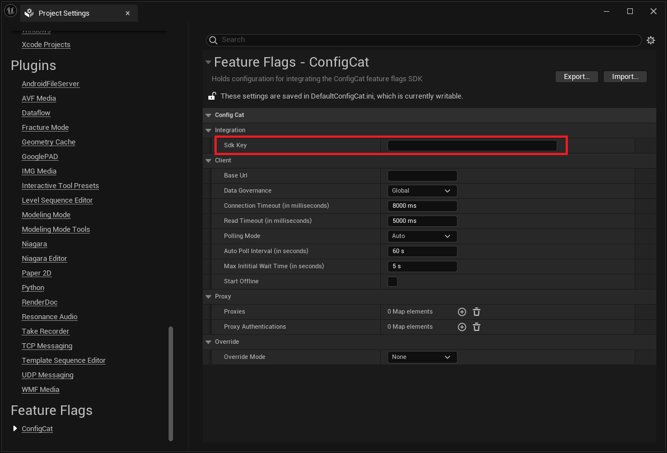This screenshot has height=453, width=667.
Task: Clear the Proxies map with the trash icon
Action: click(x=476, y=311)
